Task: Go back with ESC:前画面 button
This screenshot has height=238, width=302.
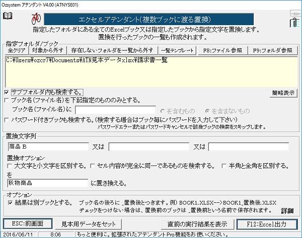Action: (28, 224)
